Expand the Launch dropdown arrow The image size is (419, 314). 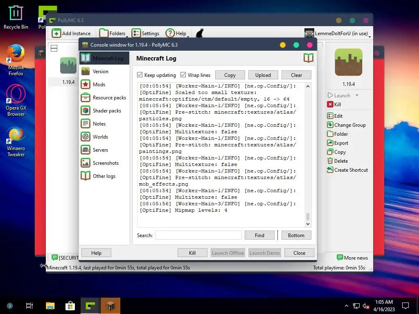tap(357, 95)
